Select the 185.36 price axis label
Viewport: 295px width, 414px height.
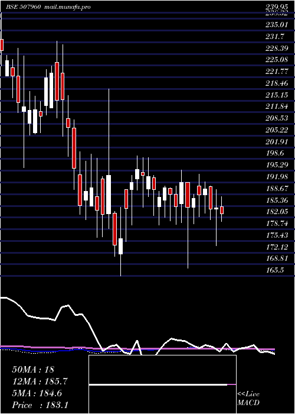276,200
